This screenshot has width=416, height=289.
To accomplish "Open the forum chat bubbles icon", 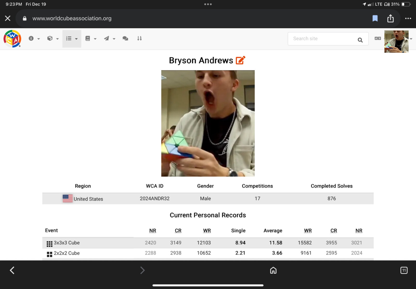I will click(125, 39).
